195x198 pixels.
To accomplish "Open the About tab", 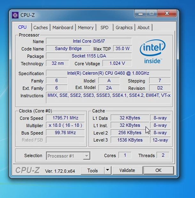I will 144,28.
